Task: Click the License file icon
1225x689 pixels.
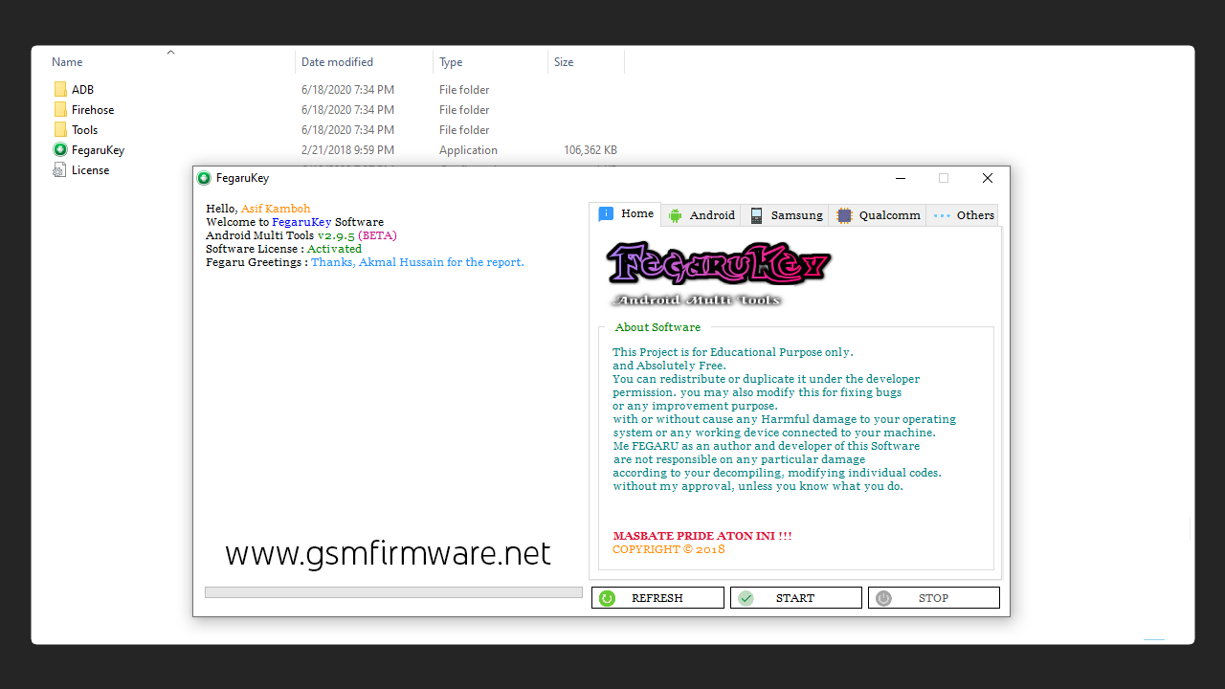Action: point(58,169)
